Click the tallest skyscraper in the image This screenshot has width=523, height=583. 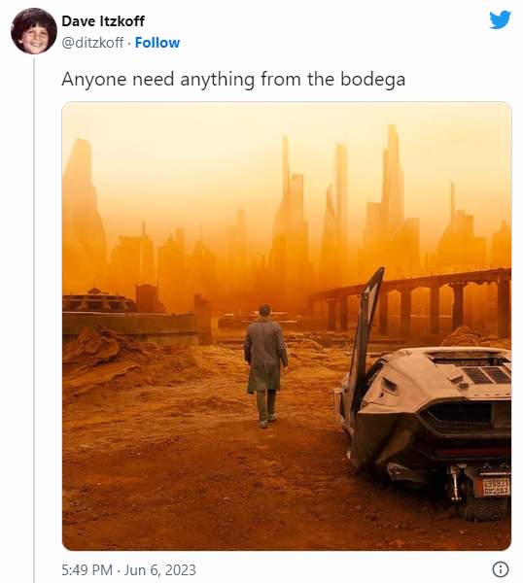pyautogui.click(x=393, y=186)
